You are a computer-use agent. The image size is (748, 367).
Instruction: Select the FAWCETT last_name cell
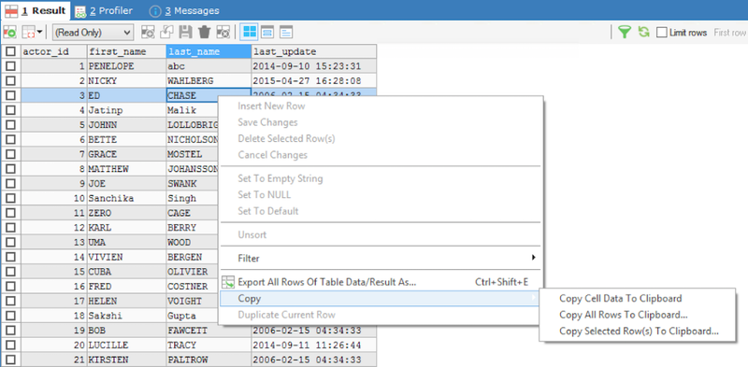pos(209,331)
